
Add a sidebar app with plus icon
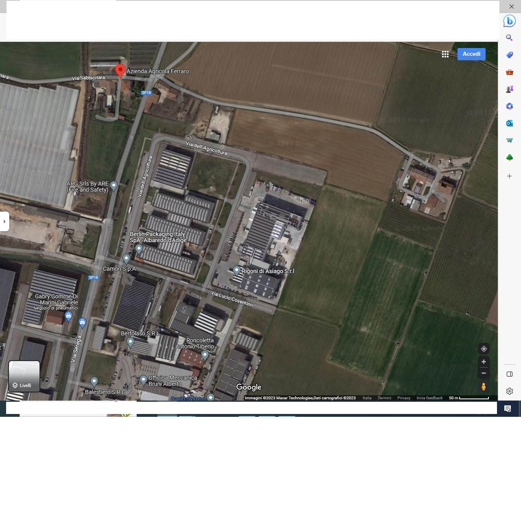point(509,176)
